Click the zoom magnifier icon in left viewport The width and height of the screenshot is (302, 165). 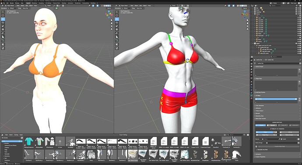click(112, 20)
